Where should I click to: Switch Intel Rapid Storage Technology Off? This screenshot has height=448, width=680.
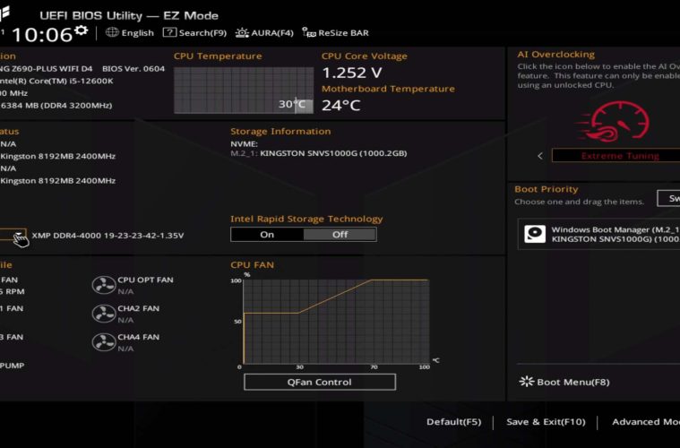pos(340,235)
